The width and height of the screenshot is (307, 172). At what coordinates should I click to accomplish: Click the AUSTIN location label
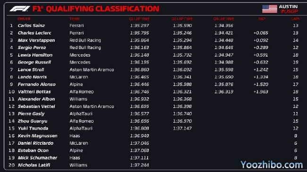[288, 7]
